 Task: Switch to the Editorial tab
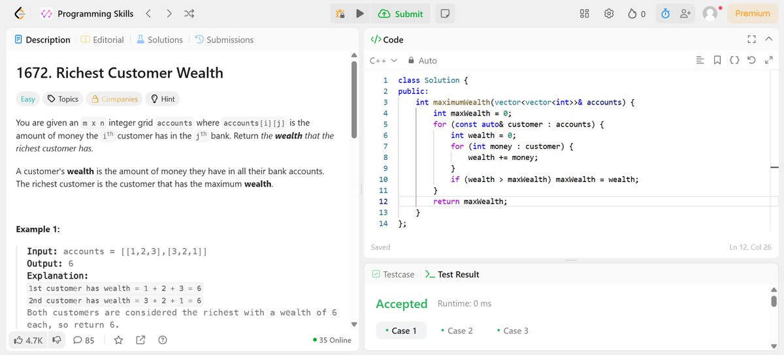coord(103,40)
